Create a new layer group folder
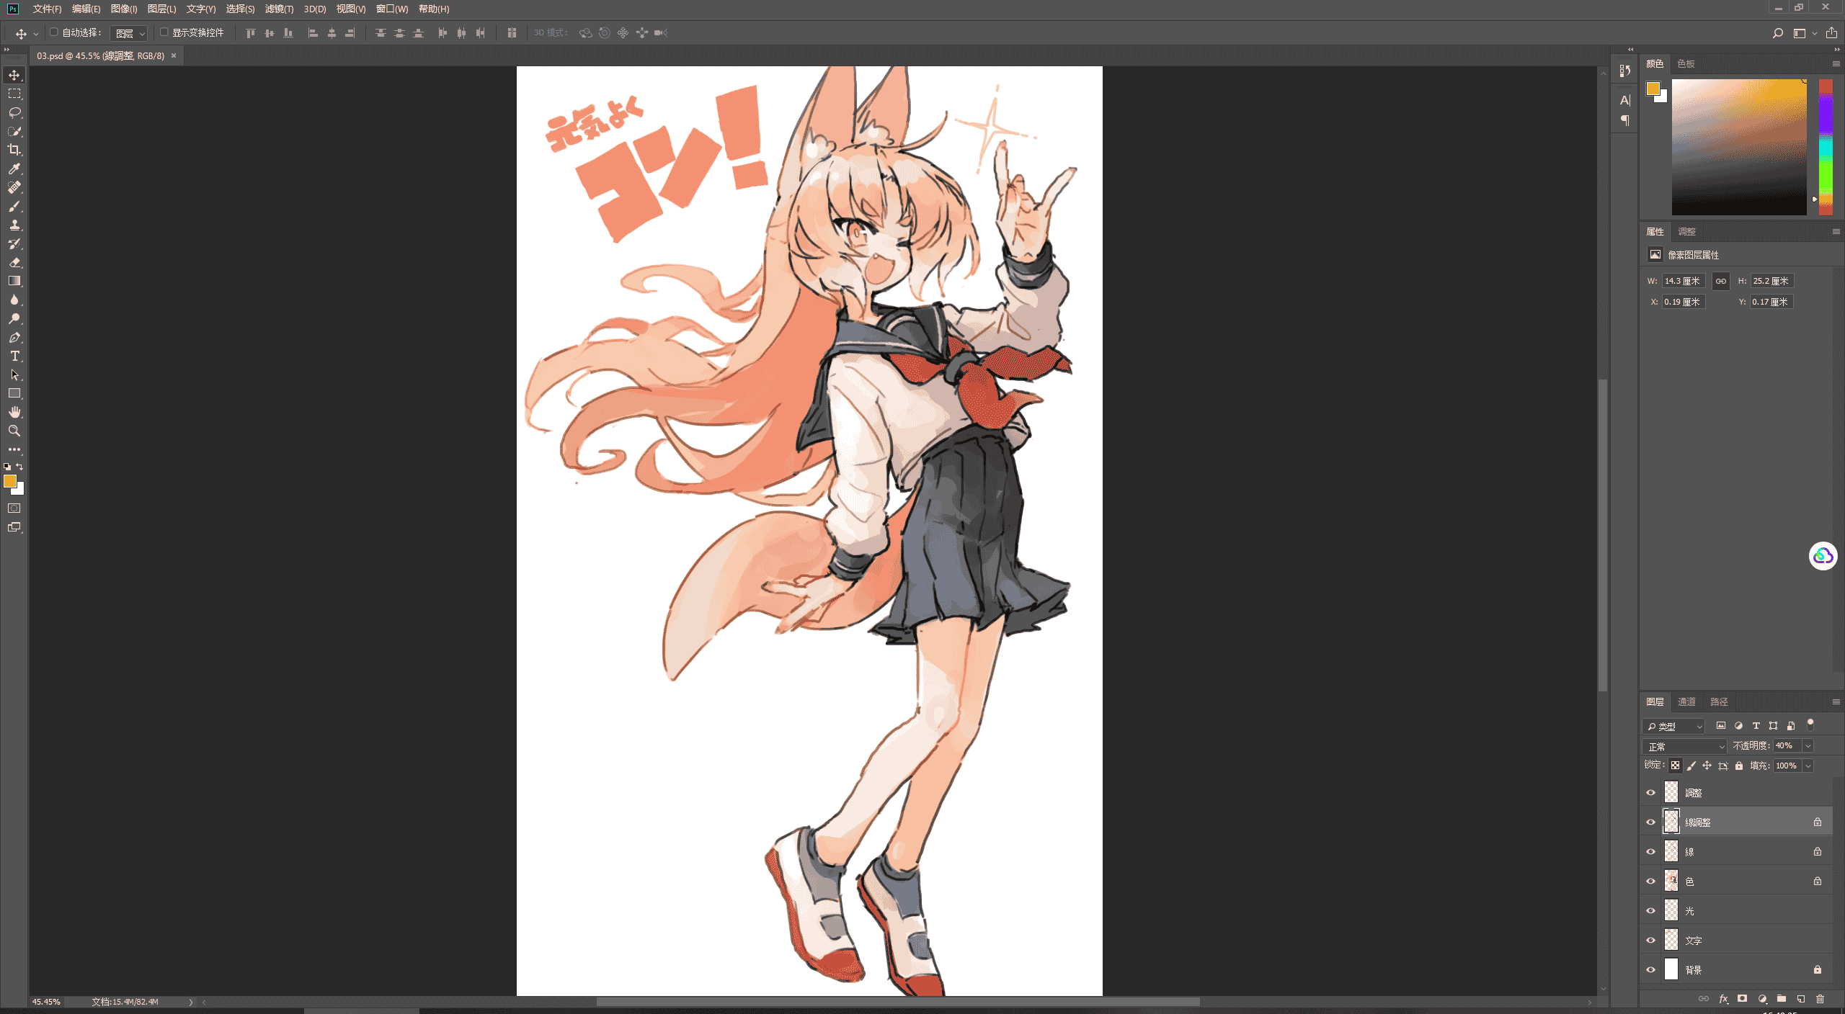Viewport: 1845px width, 1014px height. tap(1782, 999)
